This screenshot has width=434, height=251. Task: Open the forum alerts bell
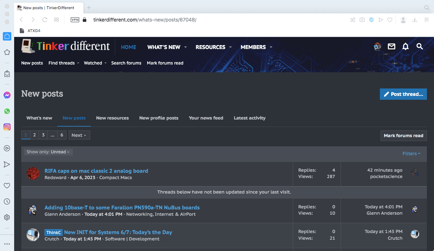(406, 47)
